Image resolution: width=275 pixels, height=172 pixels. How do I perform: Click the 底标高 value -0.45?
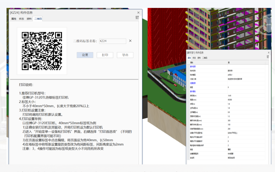point(229,96)
